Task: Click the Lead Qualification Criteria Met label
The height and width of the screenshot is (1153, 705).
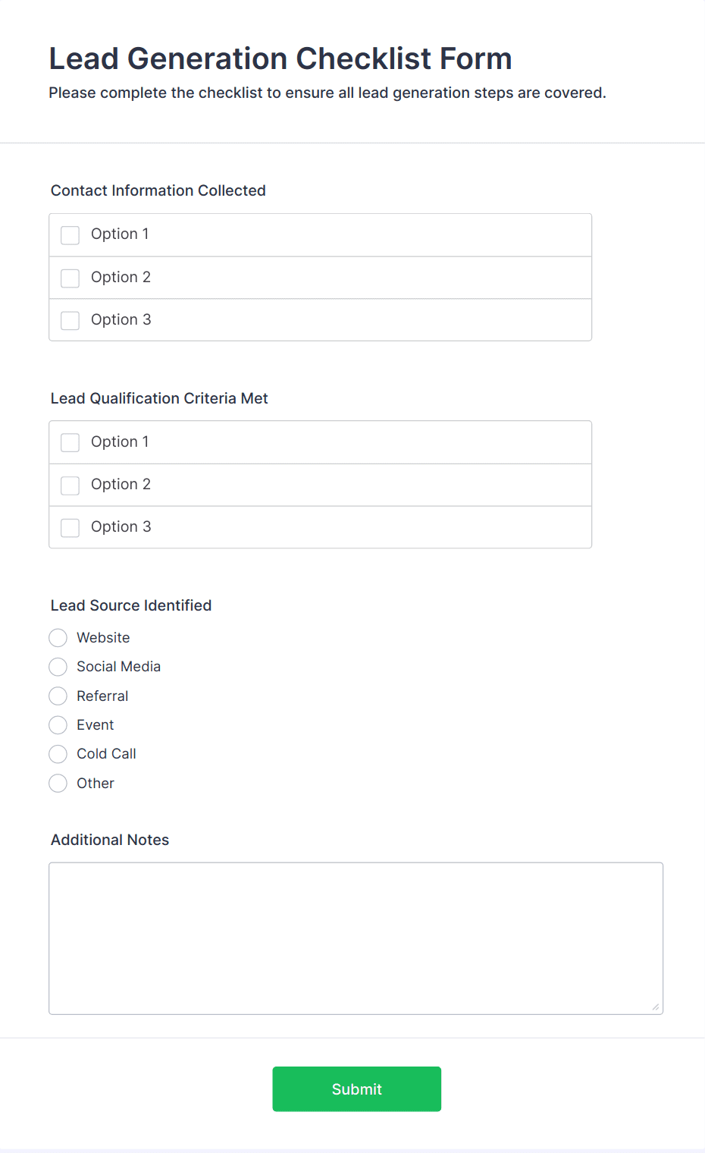Action: point(159,398)
